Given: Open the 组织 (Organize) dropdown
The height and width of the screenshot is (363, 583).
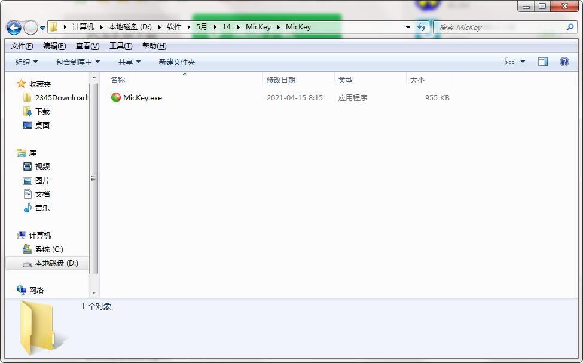Looking at the screenshot, I should tap(25, 62).
